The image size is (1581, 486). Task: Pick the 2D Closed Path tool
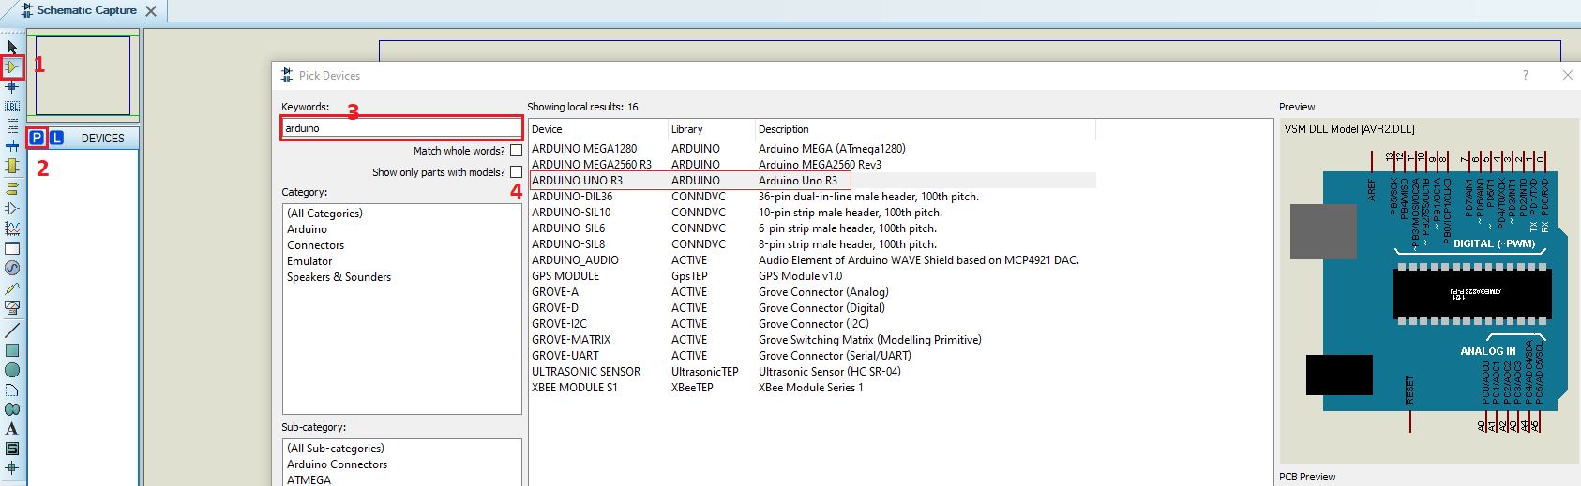(12, 409)
